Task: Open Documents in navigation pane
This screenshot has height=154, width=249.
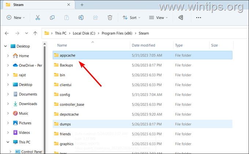Action: point(25,94)
